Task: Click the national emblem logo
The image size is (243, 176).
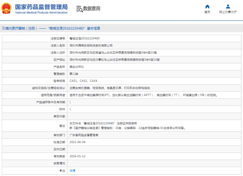Action: click(x=6, y=8)
